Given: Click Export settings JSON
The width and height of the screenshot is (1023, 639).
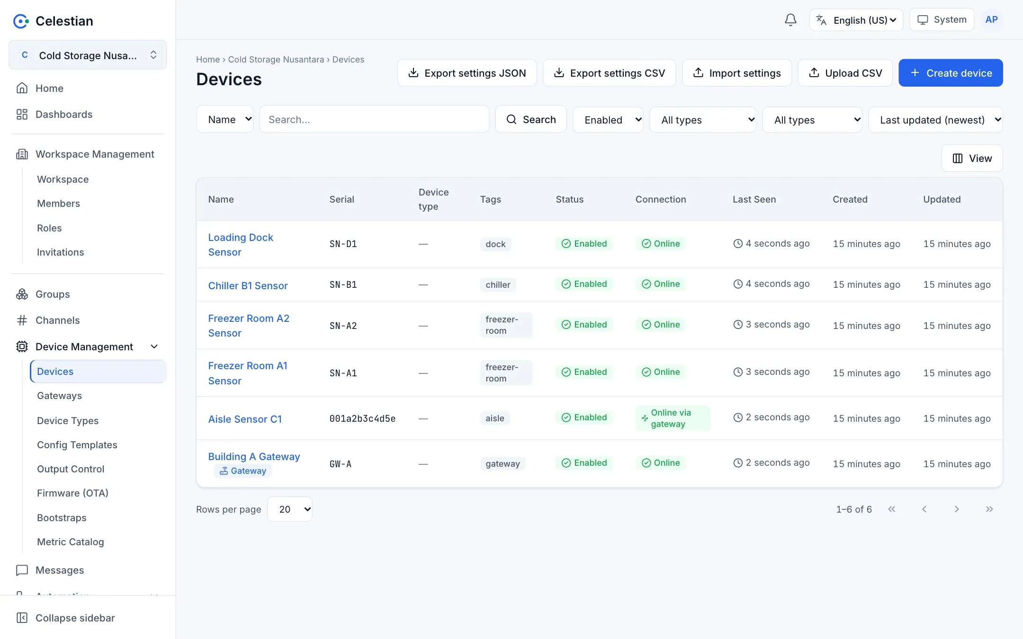Looking at the screenshot, I should click(467, 73).
